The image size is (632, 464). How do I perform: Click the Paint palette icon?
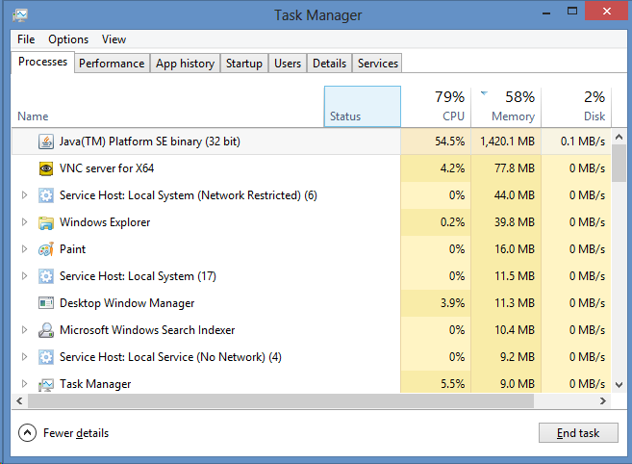[46, 249]
